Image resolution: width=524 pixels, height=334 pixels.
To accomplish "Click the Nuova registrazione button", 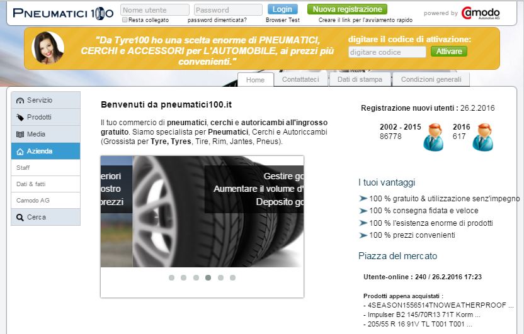I will (x=347, y=9).
